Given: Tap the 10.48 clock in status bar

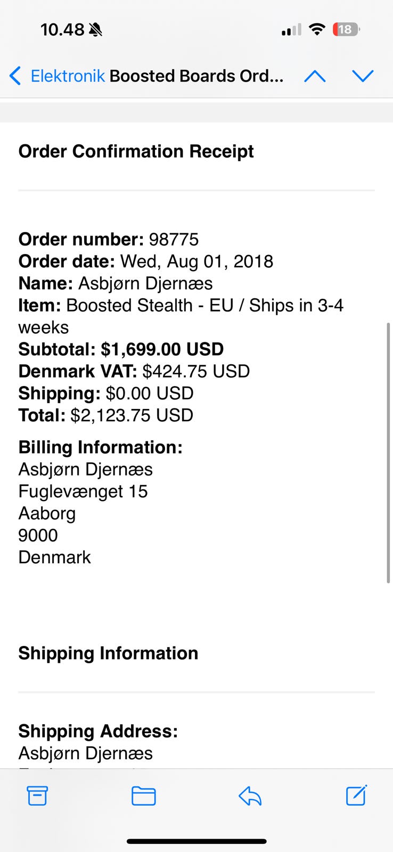Looking at the screenshot, I should (62, 30).
